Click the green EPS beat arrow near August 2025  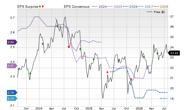(119, 60)
